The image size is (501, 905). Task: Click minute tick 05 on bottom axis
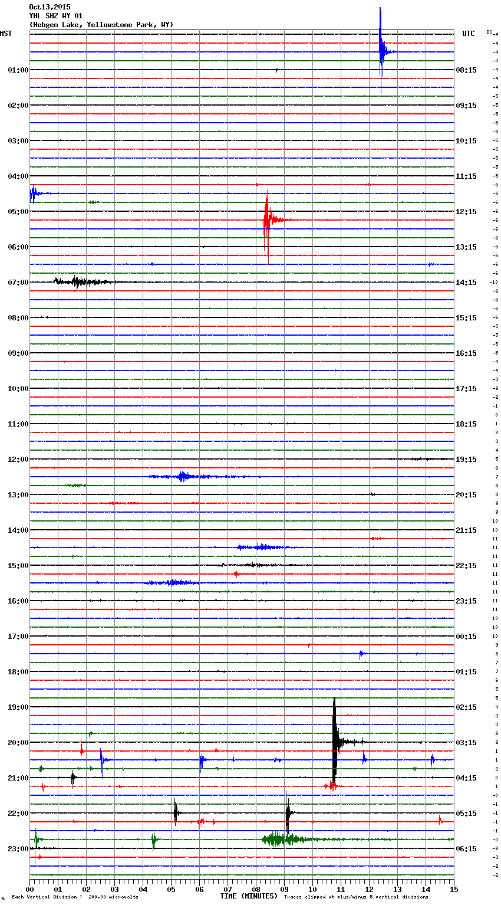point(171,889)
